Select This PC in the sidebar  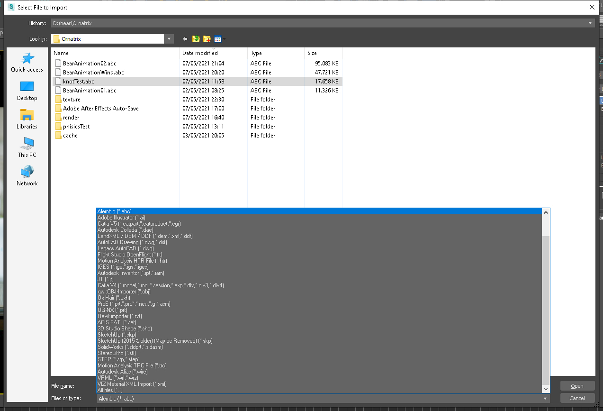coord(27,147)
